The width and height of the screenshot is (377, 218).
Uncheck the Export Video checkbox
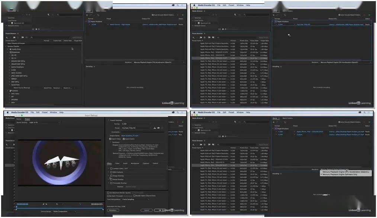point(110,139)
